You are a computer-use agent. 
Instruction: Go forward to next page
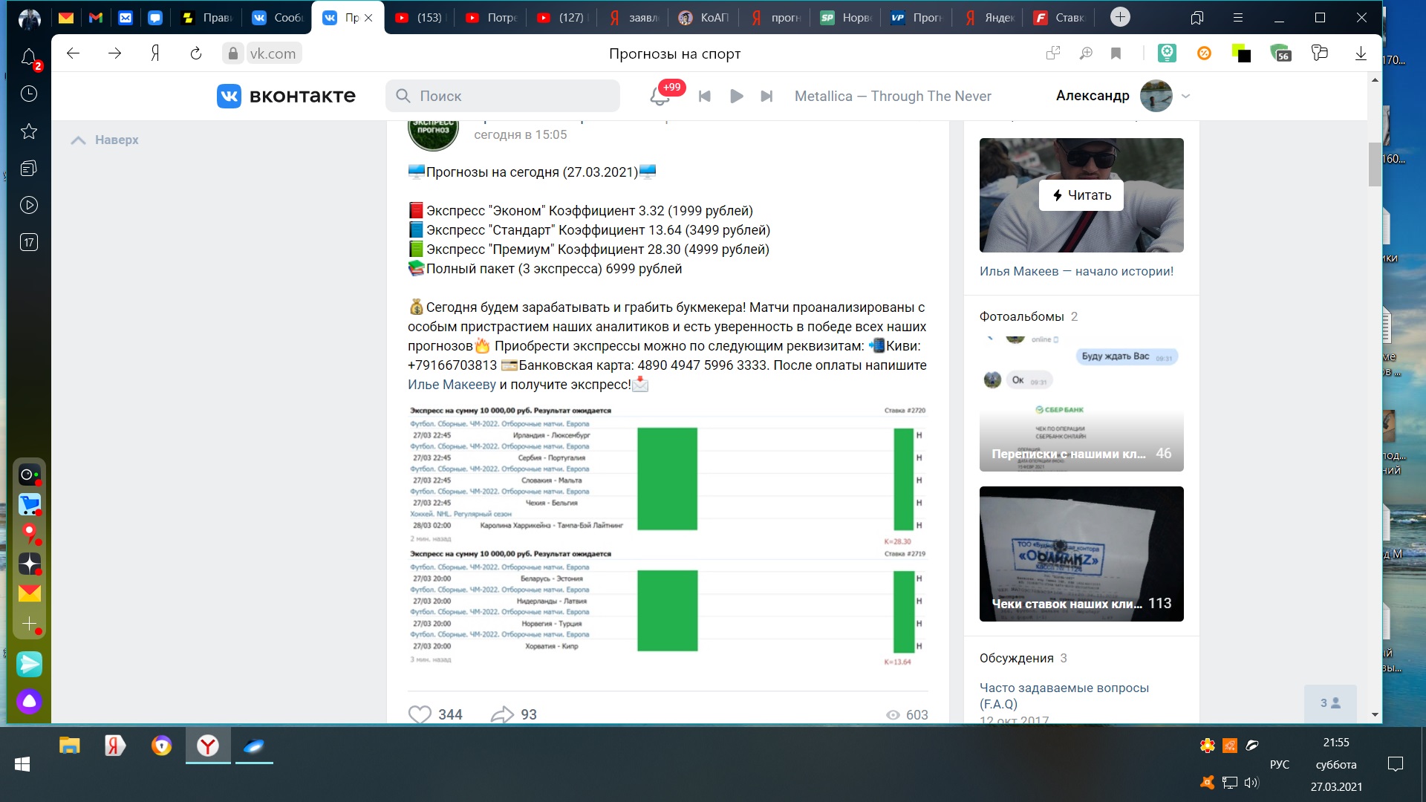(114, 53)
